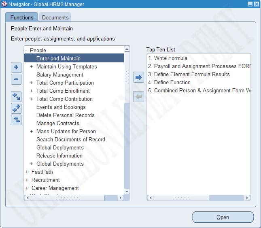
Task: Click tree list scroll left arrow
Action: point(28,198)
